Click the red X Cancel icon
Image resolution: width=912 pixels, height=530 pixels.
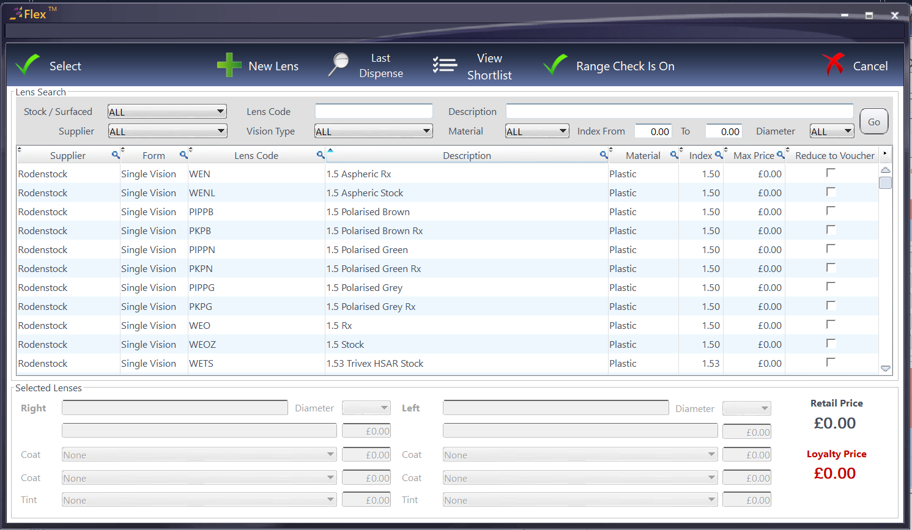833,64
